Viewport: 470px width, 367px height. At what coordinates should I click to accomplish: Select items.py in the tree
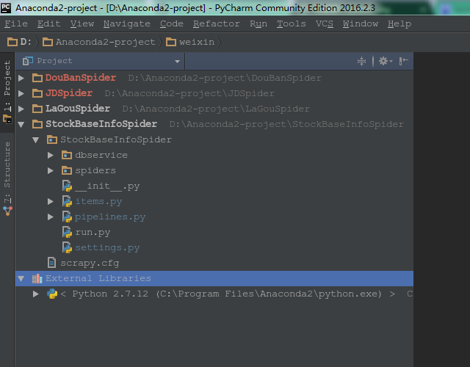tap(98, 202)
